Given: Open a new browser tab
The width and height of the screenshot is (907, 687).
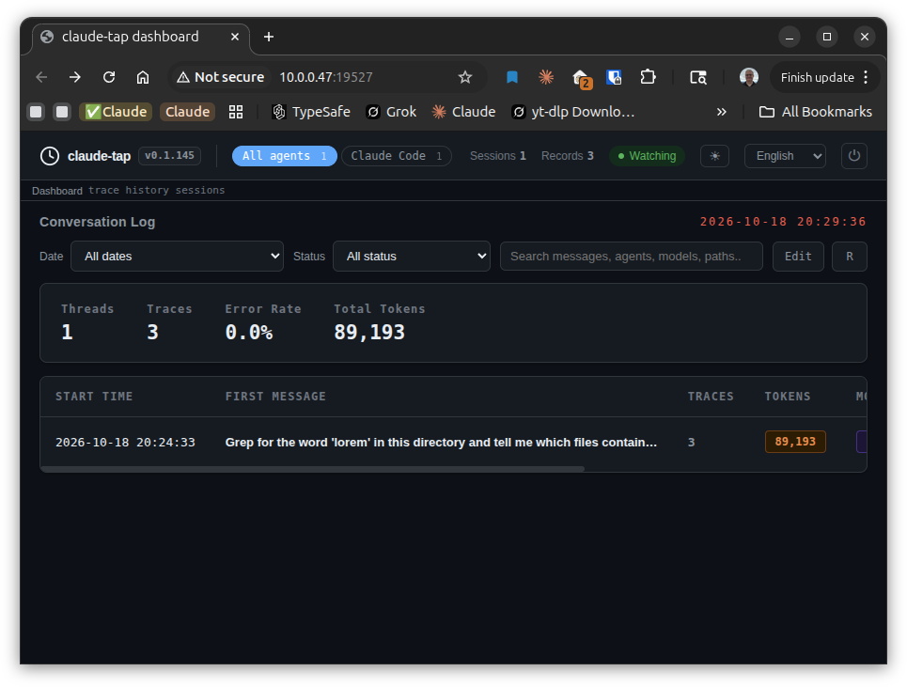Looking at the screenshot, I should coord(269,37).
